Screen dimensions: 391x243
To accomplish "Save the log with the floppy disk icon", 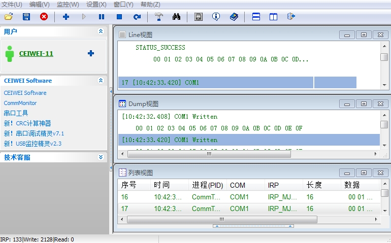I will [x=26, y=17].
